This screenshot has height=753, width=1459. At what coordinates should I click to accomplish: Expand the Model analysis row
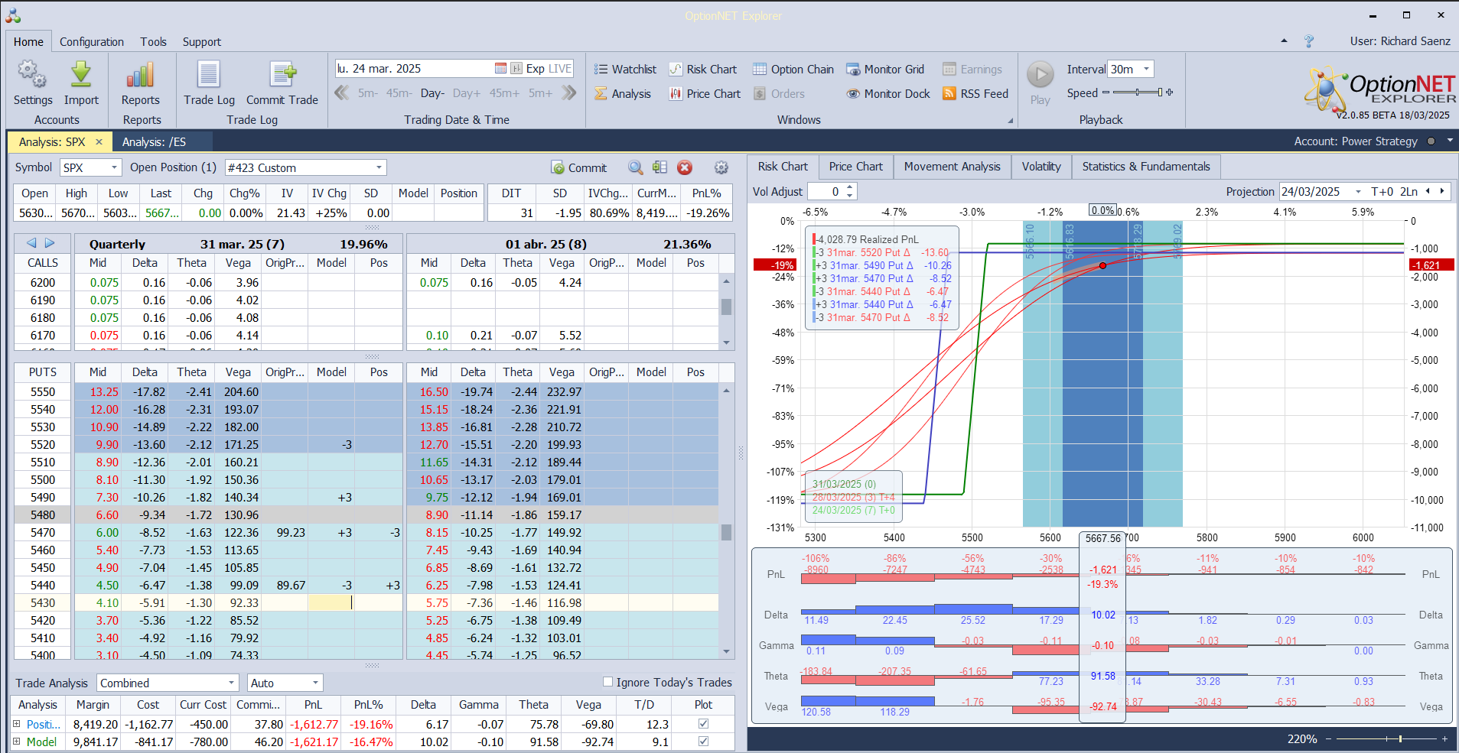tap(16, 742)
